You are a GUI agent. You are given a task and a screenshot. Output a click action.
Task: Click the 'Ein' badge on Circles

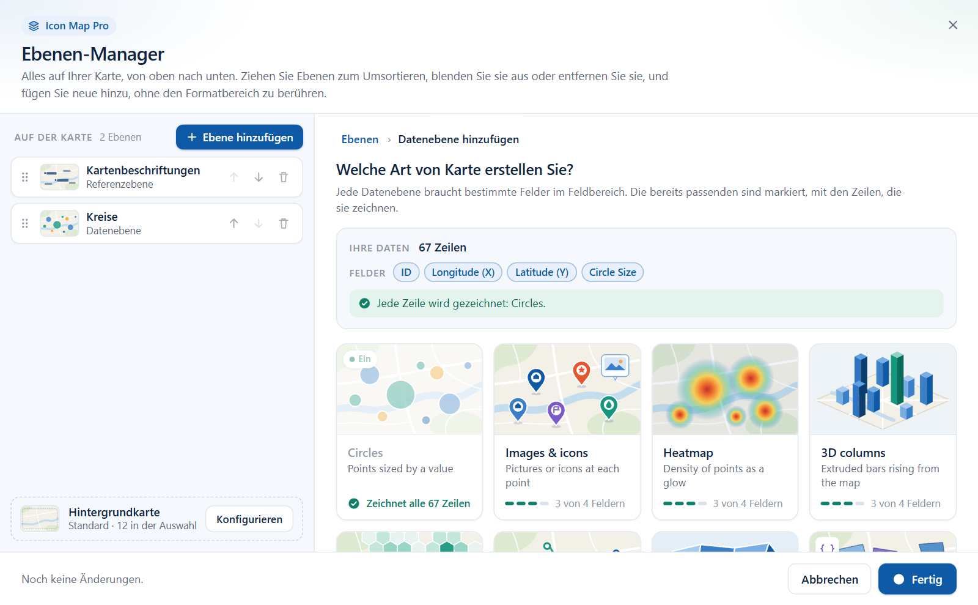[360, 359]
